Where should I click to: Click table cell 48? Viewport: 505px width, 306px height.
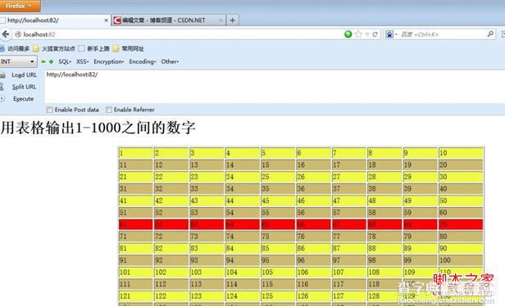384,200
